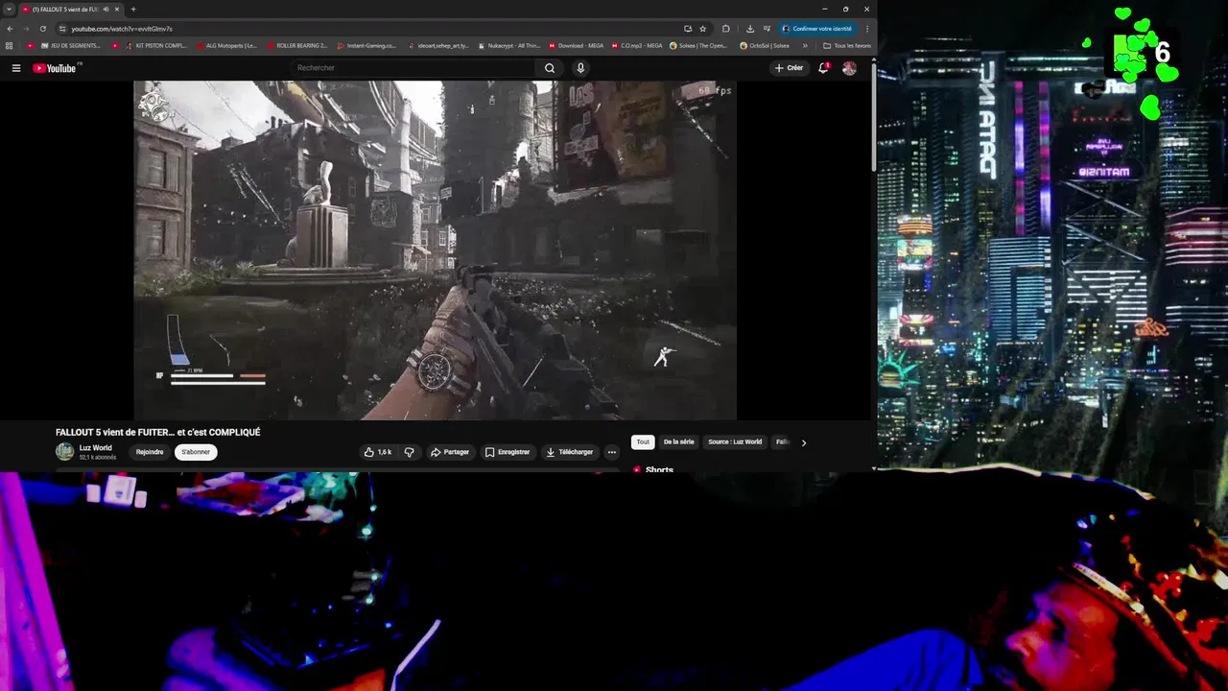Viewport: 1228px width, 691px height.
Task: Click the Rejoindre join button
Action: click(150, 452)
